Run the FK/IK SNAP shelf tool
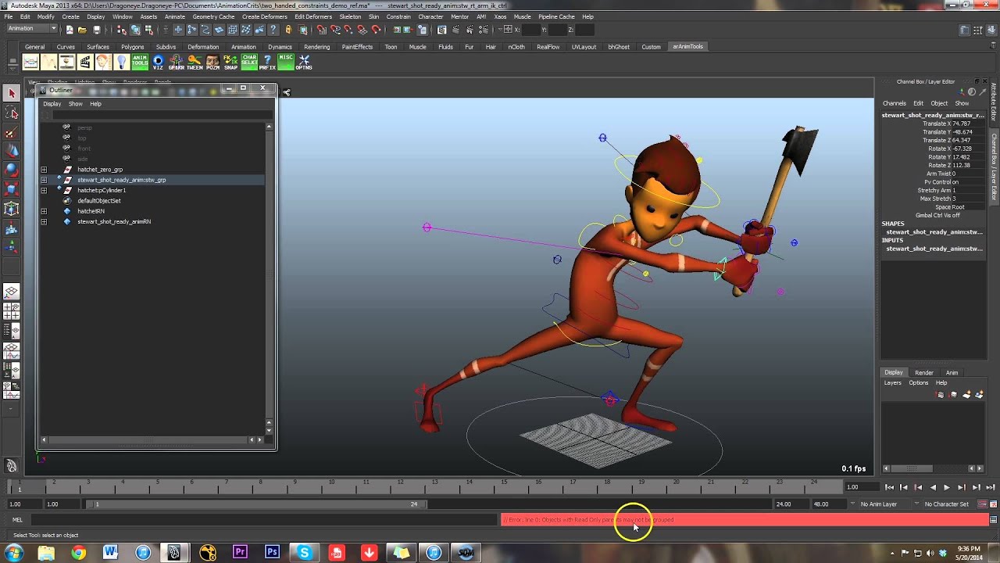 click(230, 62)
